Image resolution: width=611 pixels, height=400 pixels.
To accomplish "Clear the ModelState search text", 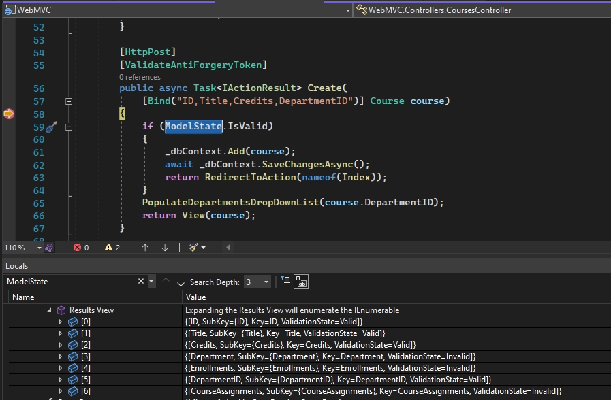I will pyautogui.click(x=141, y=282).
